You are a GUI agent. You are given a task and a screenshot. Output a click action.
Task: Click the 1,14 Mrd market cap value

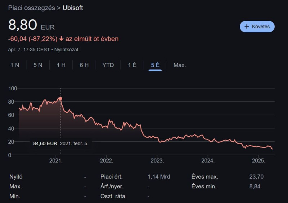159,177
